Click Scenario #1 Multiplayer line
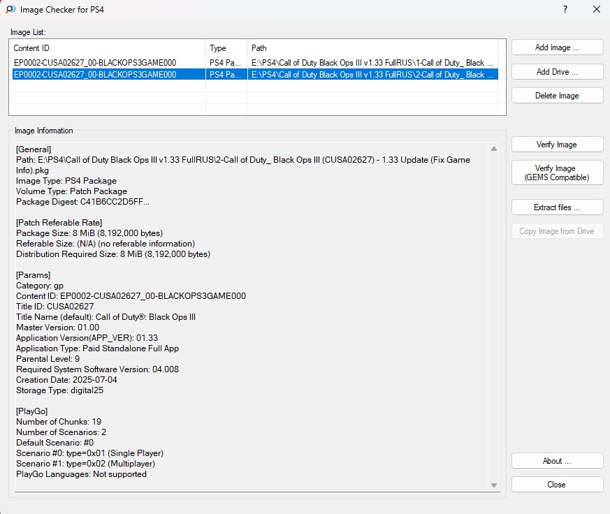This screenshot has height=514, width=610. point(85,464)
